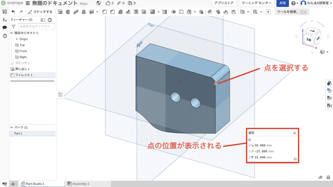Open the help question mark dropdown
Screen dimensions: 333x187
coord(295,3)
